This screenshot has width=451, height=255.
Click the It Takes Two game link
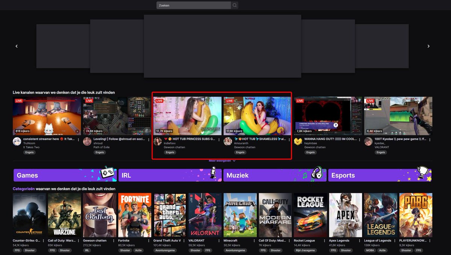pos(31,147)
